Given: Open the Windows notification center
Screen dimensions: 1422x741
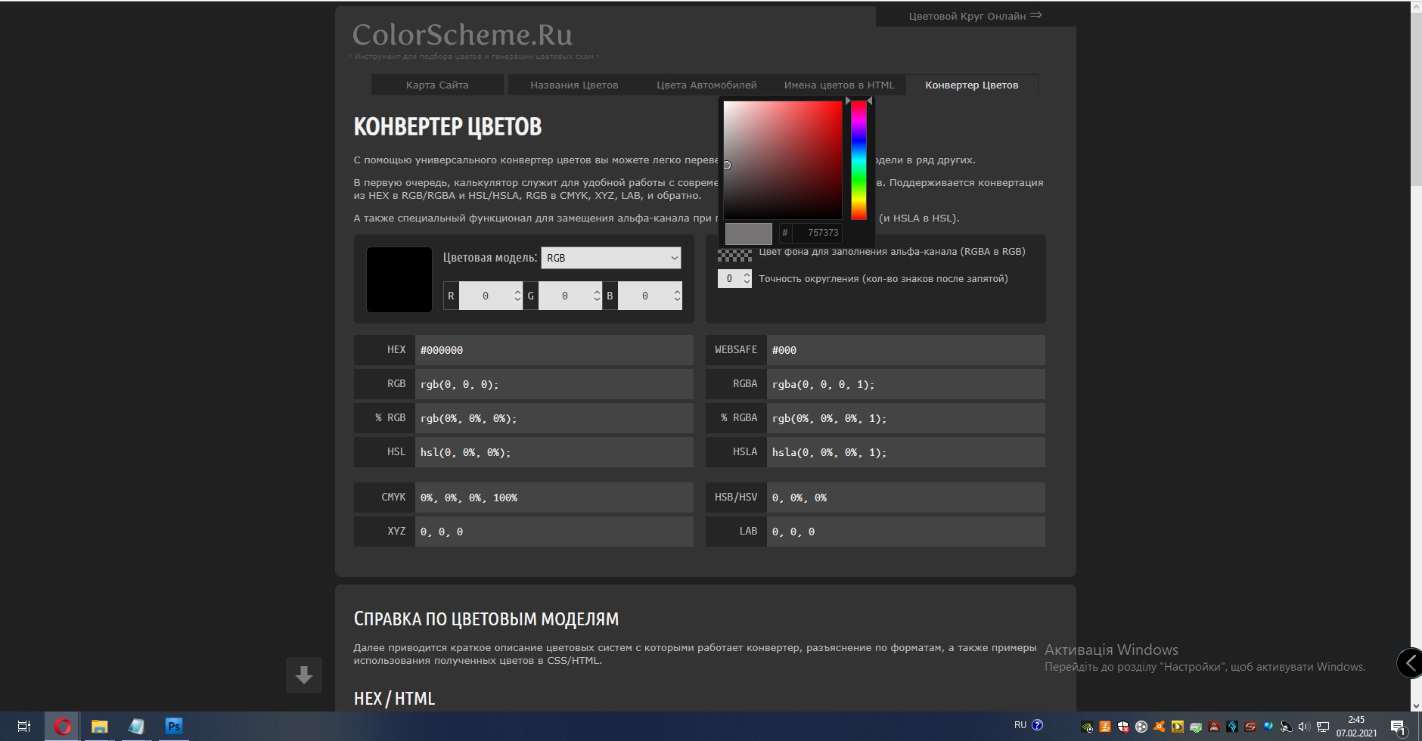Looking at the screenshot, I should (x=1398, y=727).
